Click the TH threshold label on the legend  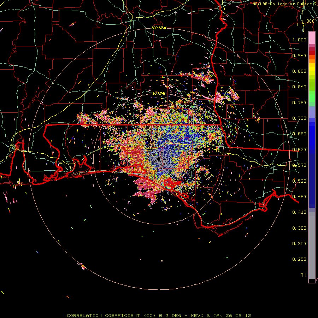(303, 275)
